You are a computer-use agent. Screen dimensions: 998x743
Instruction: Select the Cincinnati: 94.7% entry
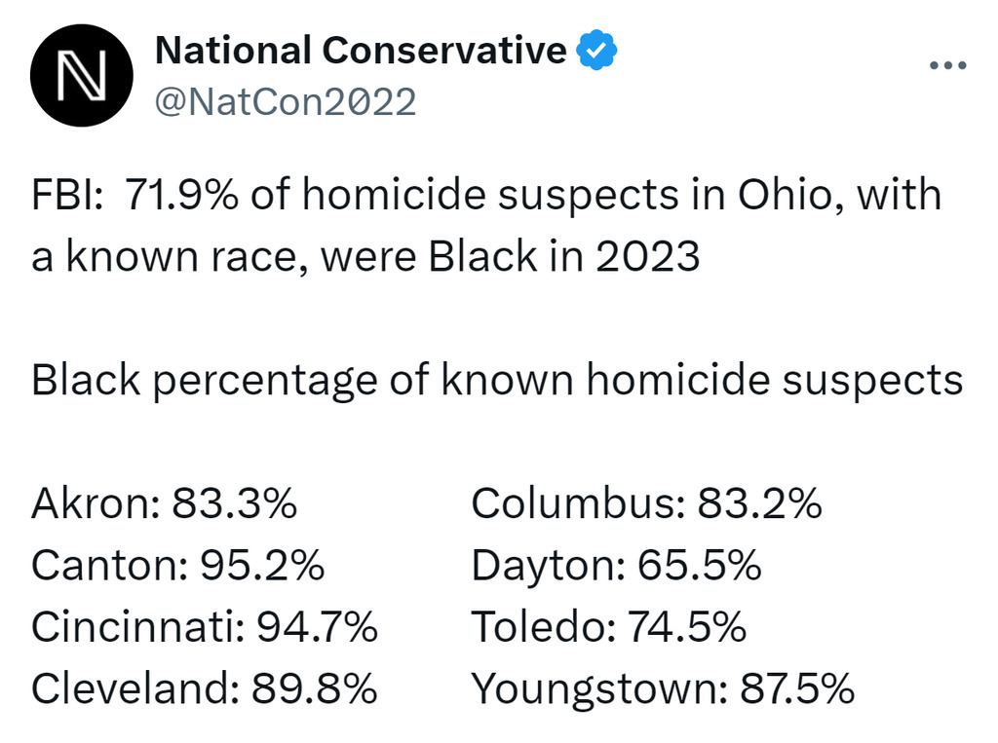tap(205, 626)
